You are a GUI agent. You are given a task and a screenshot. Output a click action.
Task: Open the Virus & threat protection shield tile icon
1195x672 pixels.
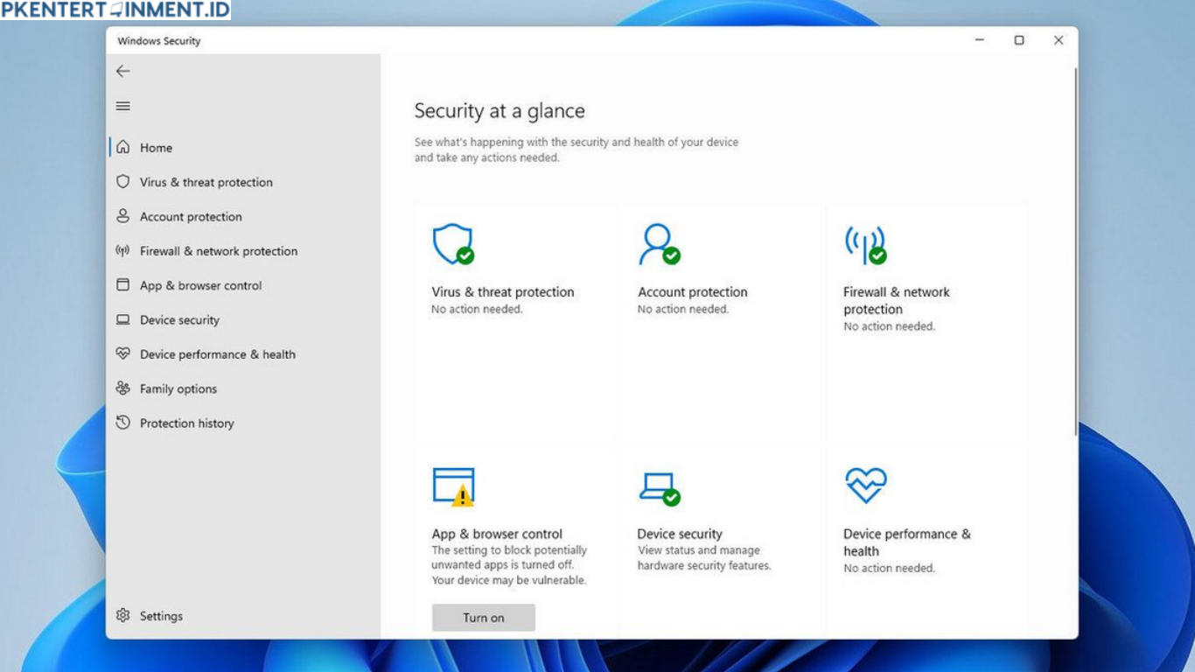452,245
